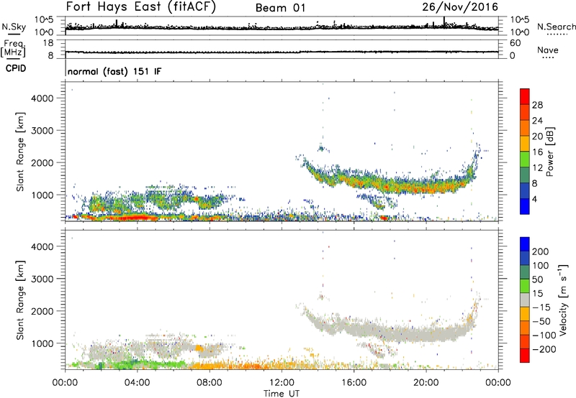This screenshot has width=576, height=398.
Task: Click the red bottom of velocity color bar
Action: coord(525,356)
